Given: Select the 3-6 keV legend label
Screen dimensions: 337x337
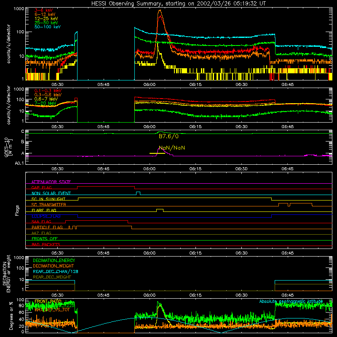Looking at the screenshot, I should [x=43, y=10].
